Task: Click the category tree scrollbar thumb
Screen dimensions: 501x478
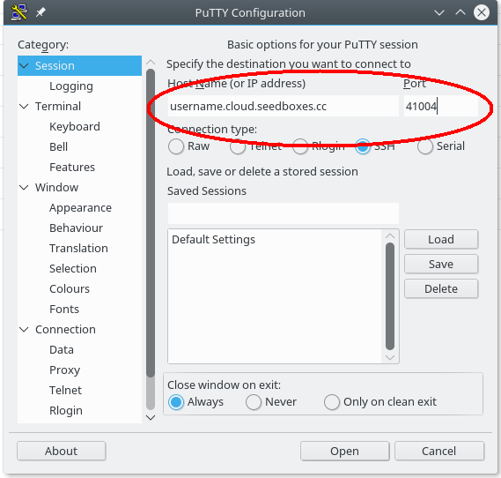Action: pos(151,222)
